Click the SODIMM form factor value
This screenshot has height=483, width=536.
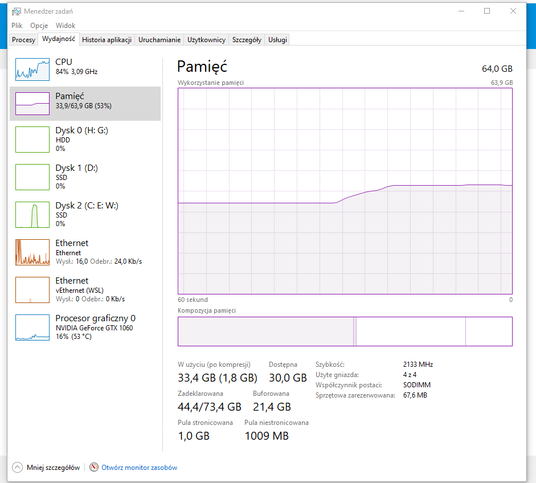tap(417, 385)
